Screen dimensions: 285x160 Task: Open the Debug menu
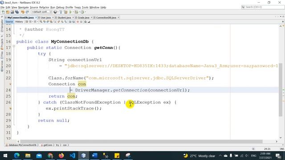tap(60, 8)
